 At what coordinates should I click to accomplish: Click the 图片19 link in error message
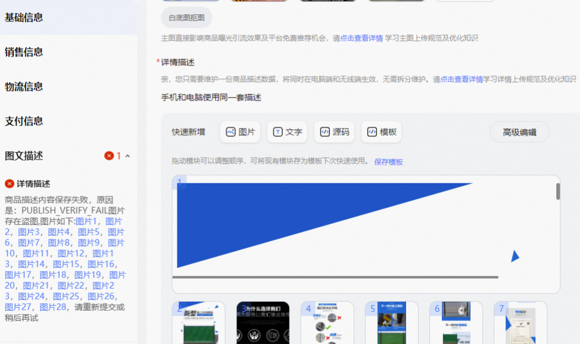point(88,275)
